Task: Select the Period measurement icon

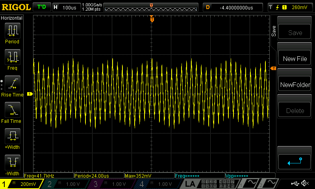Action: coord(12,31)
